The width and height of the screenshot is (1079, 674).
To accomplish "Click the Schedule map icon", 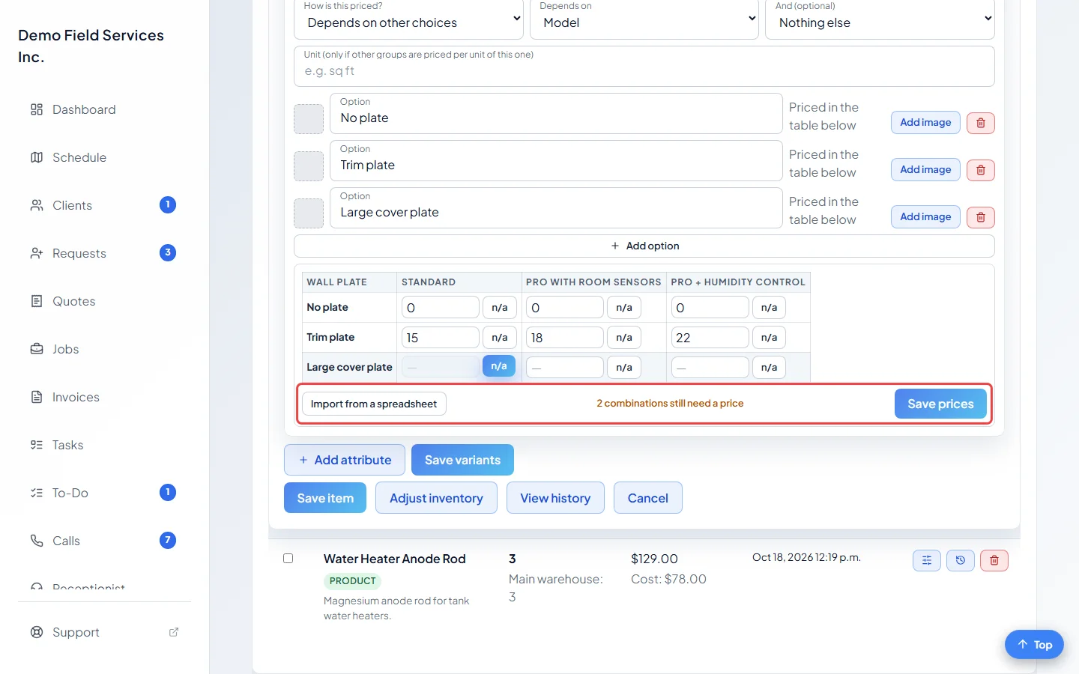I will coord(37,157).
